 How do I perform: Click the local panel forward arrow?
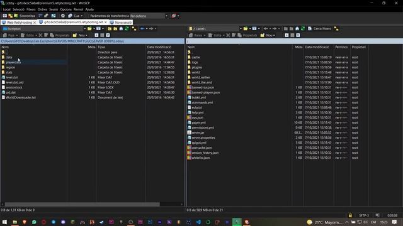151,29
